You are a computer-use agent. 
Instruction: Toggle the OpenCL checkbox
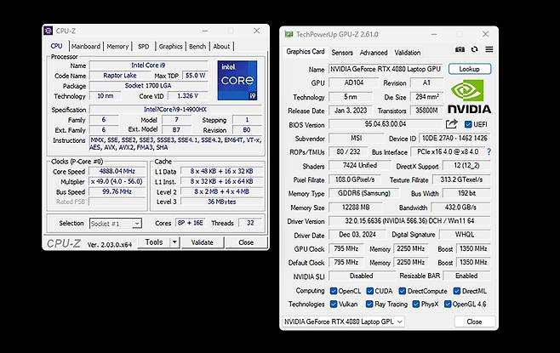coord(334,291)
